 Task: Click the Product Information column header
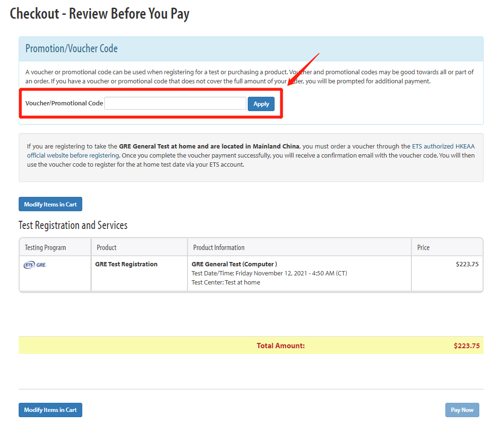(x=219, y=248)
